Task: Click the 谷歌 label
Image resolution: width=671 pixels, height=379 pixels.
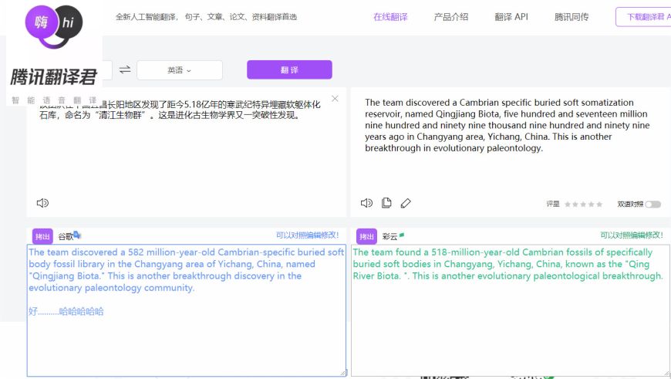Action: click(x=66, y=236)
